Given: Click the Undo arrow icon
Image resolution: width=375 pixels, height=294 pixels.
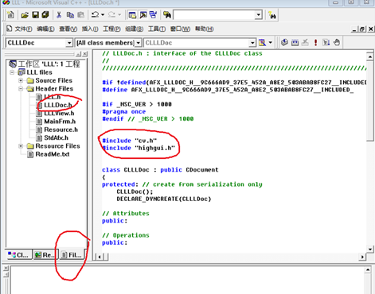Looking at the screenshot, I should (95, 14).
